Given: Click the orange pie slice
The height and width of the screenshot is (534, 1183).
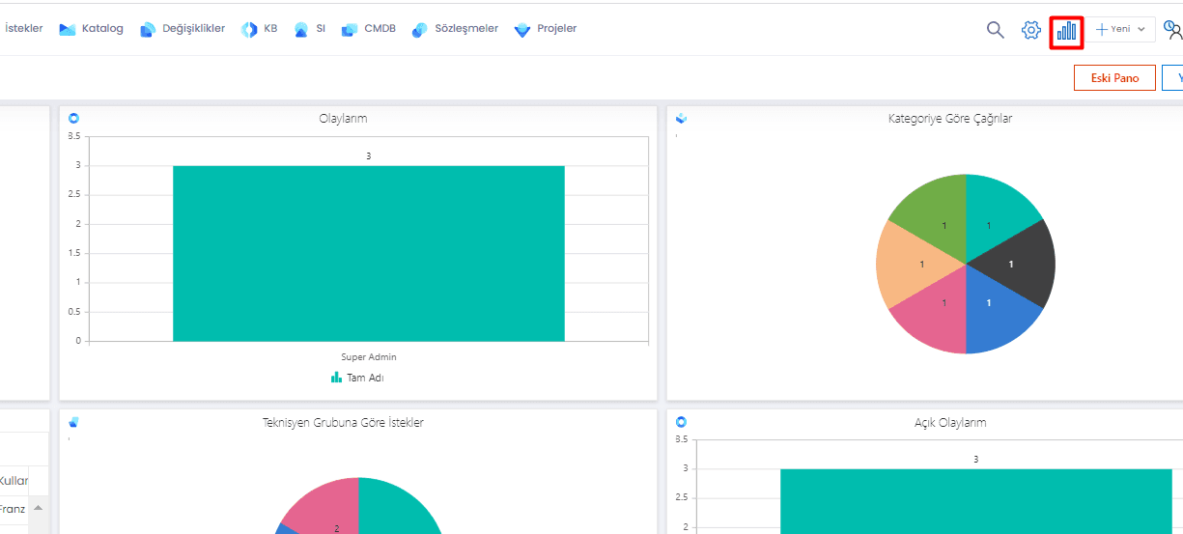Looking at the screenshot, I should 912,263.
